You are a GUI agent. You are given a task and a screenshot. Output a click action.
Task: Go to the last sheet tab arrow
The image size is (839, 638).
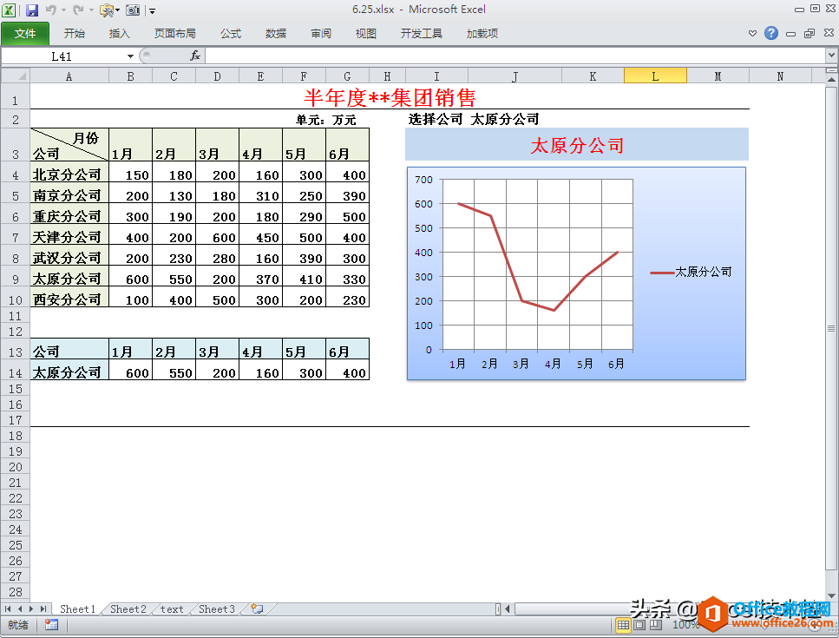pyautogui.click(x=43, y=608)
